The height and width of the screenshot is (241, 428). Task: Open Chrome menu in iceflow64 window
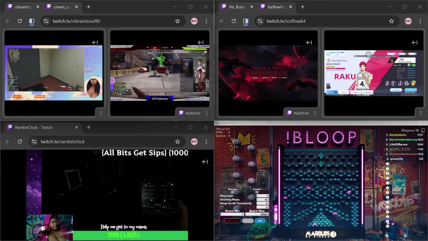click(x=420, y=21)
